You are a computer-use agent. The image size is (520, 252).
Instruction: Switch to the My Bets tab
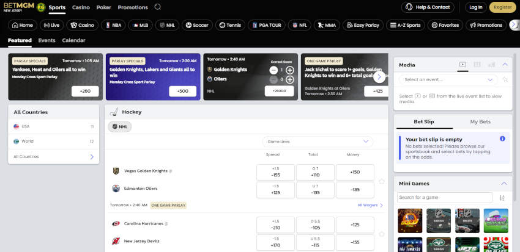pos(480,121)
